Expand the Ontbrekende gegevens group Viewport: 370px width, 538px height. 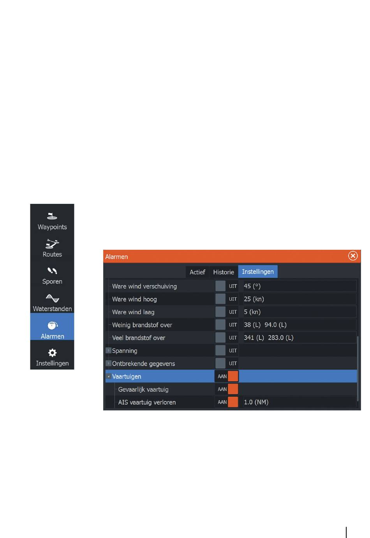pyautogui.click(x=109, y=363)
